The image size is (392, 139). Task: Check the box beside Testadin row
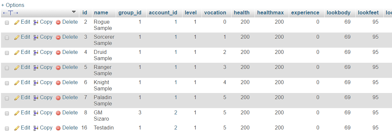point(7,128)
